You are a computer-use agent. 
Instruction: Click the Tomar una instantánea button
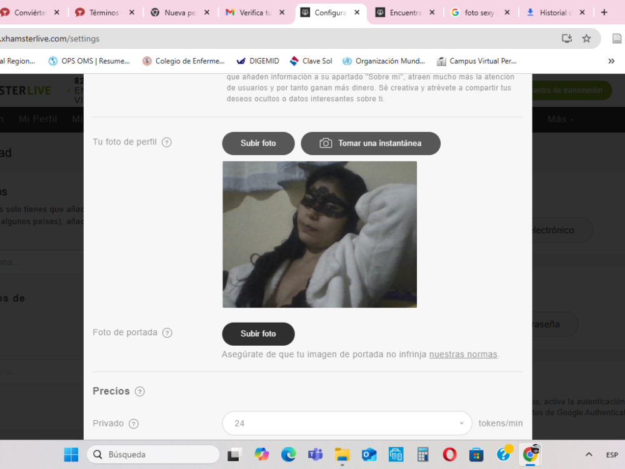pos(371,144)
